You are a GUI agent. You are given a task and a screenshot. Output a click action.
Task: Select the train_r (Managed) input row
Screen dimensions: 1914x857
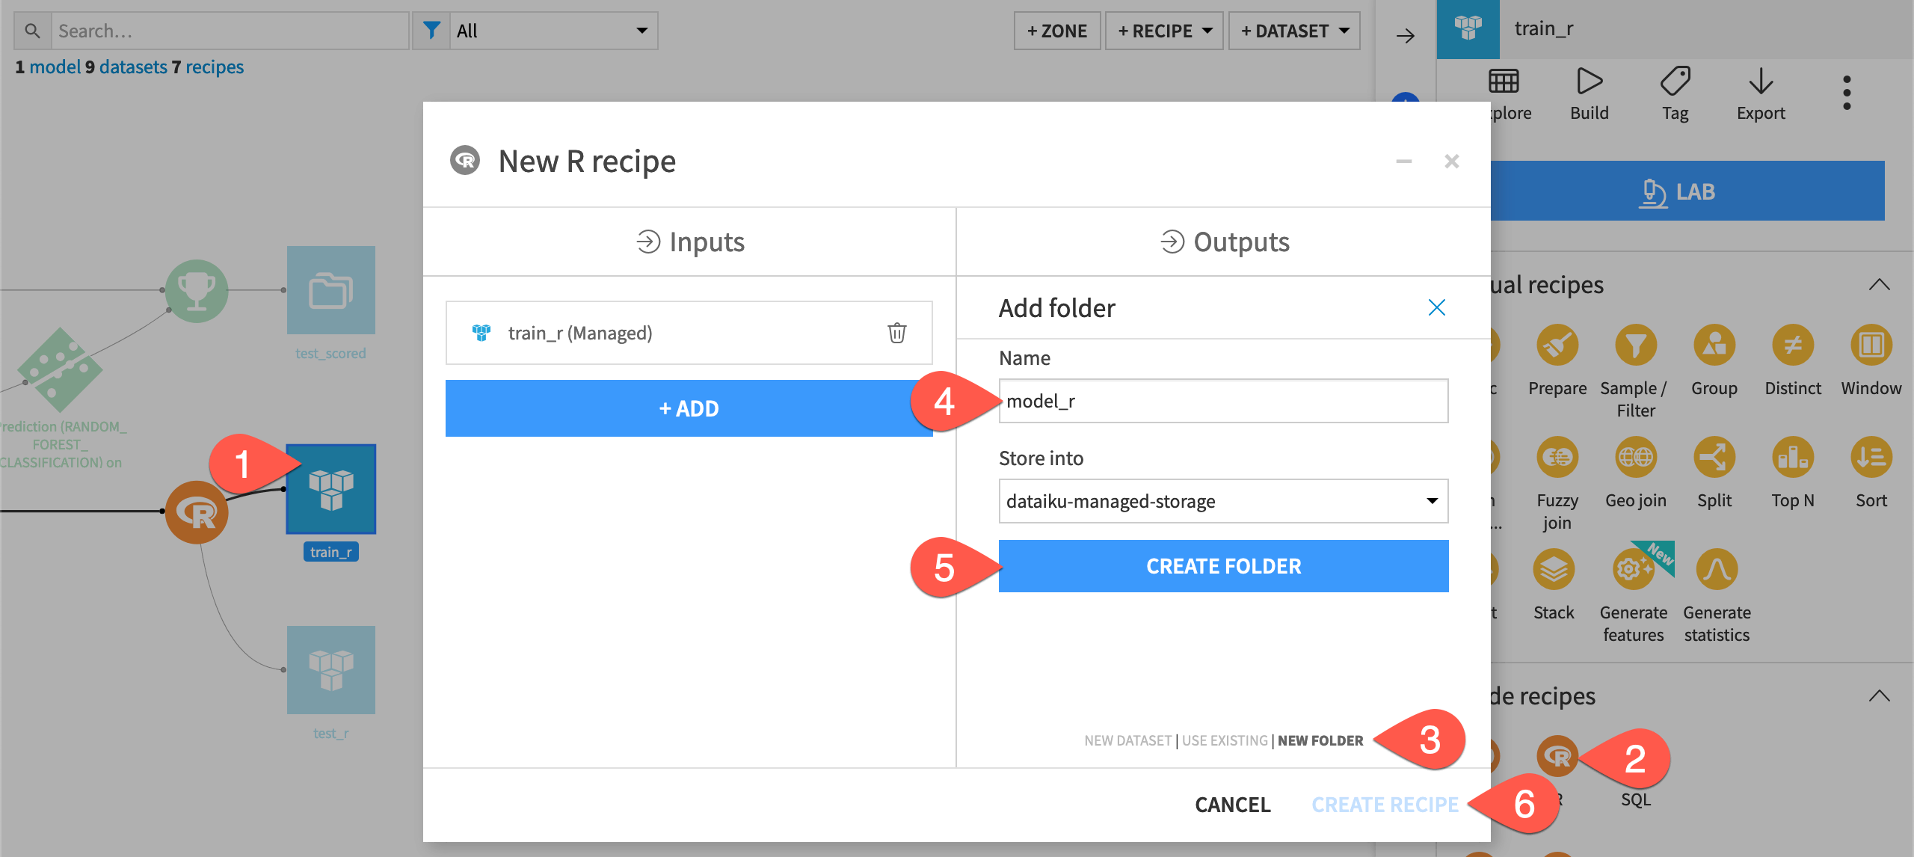(689, 333)
